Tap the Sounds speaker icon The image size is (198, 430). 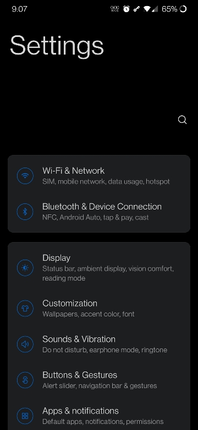tap(25, 344)
